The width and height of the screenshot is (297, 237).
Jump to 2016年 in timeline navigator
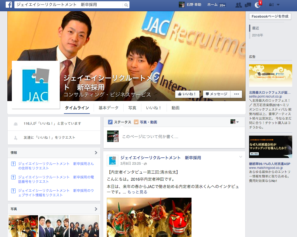(x=257, y=35)
